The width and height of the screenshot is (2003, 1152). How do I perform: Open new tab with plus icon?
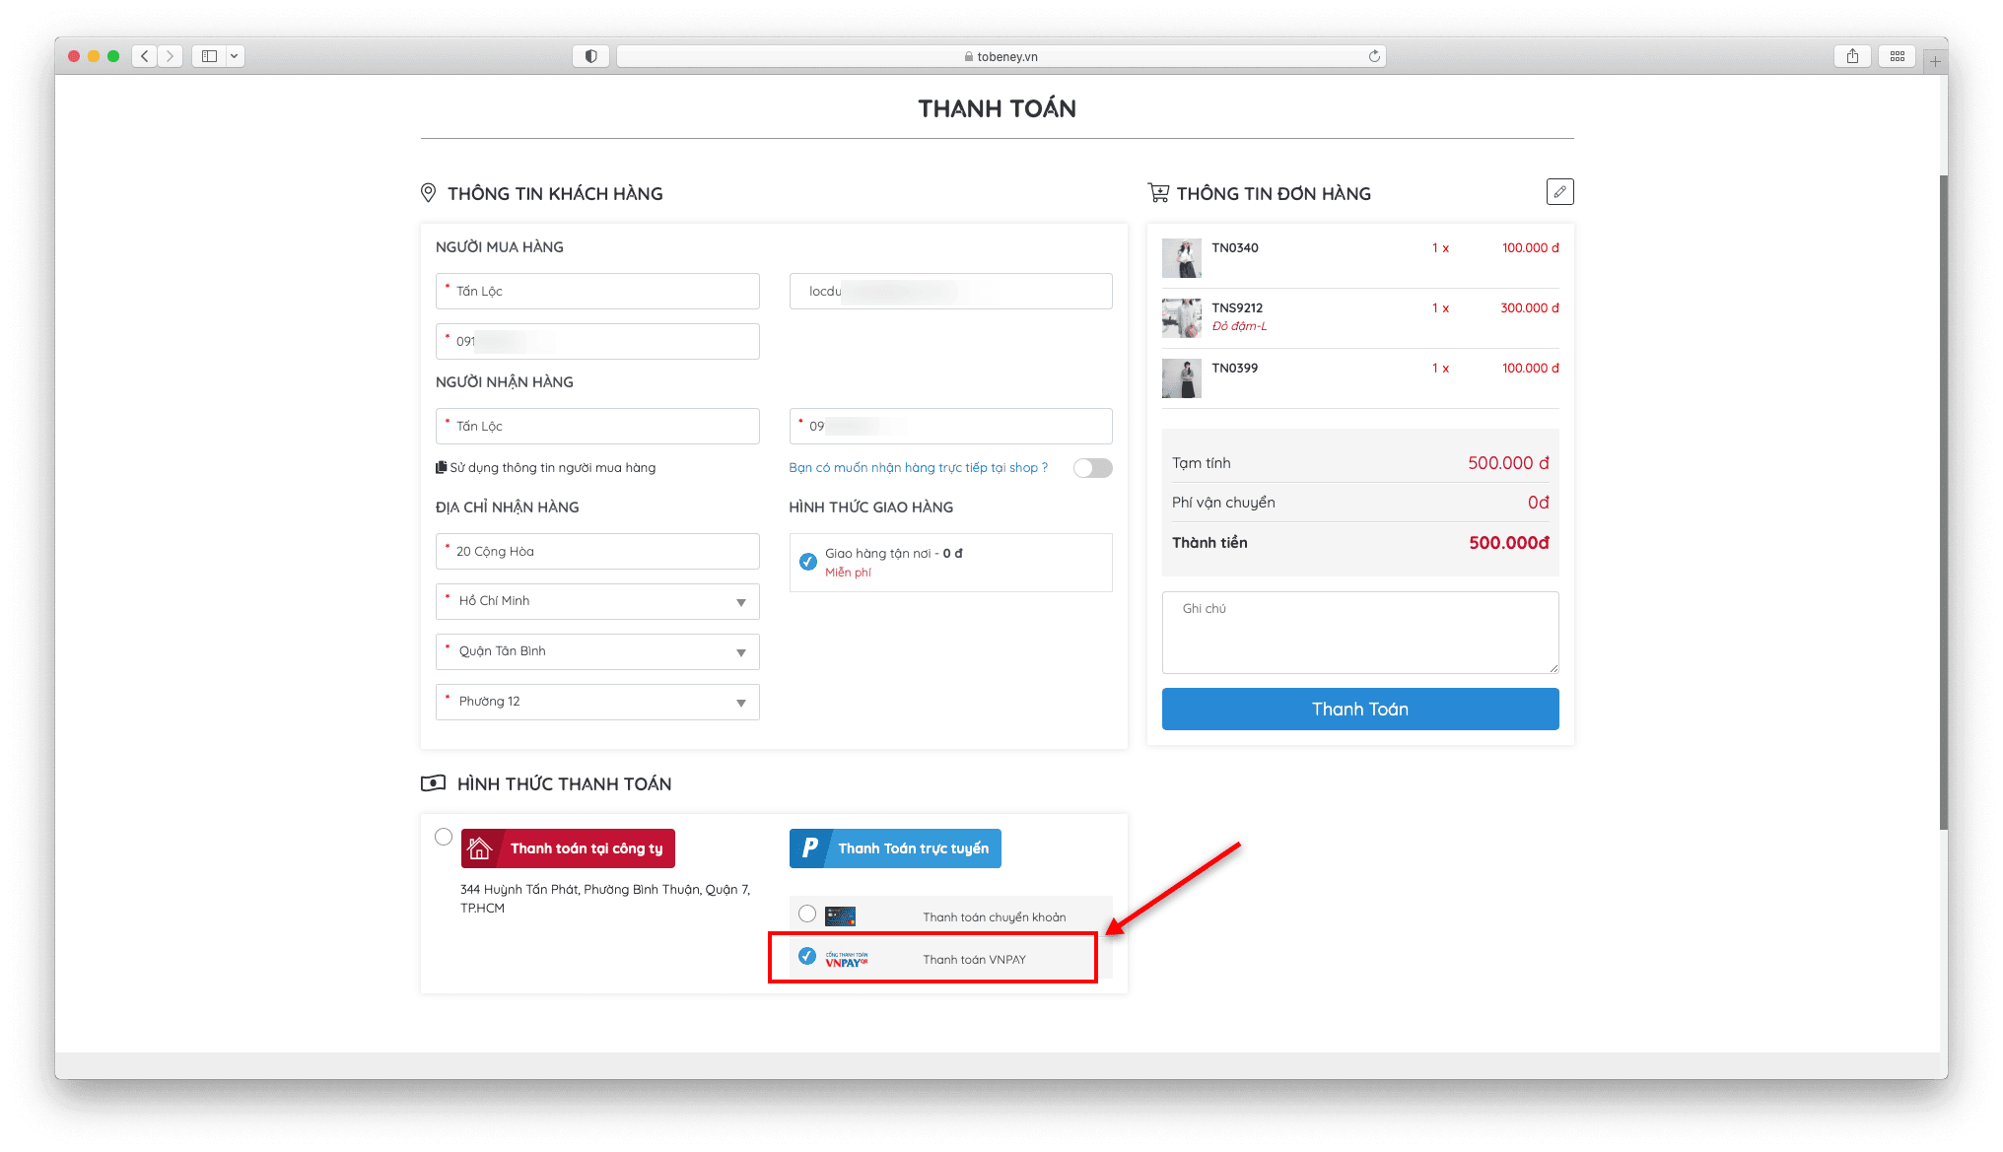click(1935, 61)
